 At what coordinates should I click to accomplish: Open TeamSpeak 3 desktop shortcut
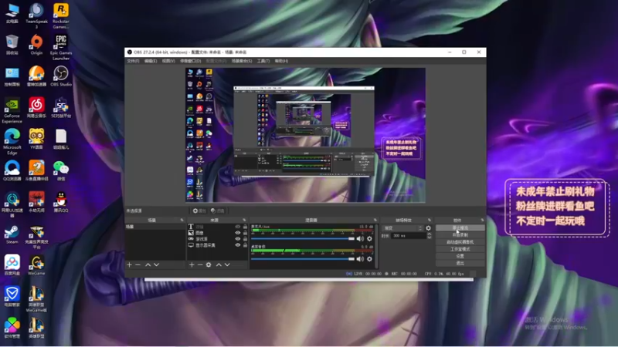pyautogui.click(x=36, y=15)
